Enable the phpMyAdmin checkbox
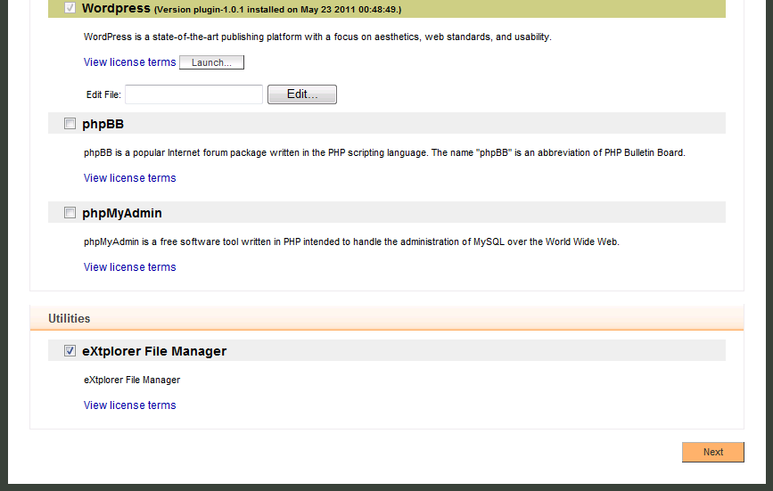The height and width of the screenshot is (491, 773). coord(70,213)
